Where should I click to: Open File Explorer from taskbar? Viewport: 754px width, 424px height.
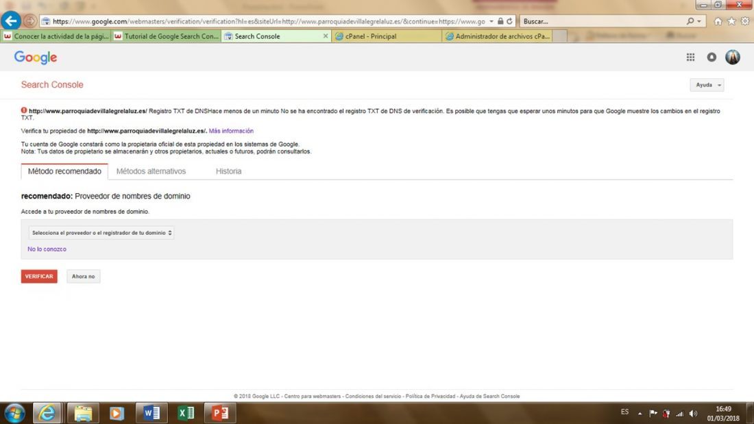point(83,413)
